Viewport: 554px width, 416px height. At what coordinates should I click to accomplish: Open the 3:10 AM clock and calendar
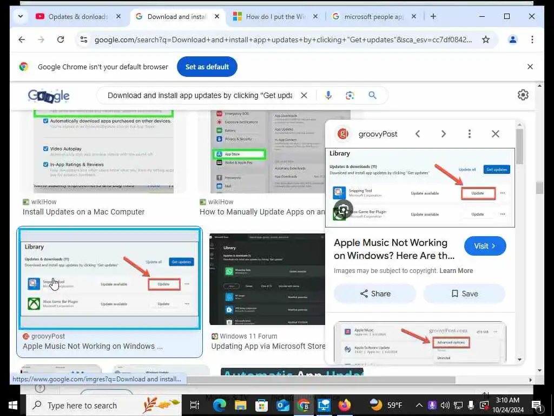[507, 405]
